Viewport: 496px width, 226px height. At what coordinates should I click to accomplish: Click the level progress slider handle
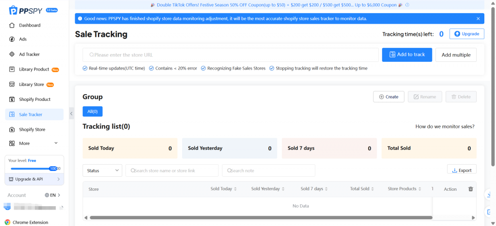53,169
